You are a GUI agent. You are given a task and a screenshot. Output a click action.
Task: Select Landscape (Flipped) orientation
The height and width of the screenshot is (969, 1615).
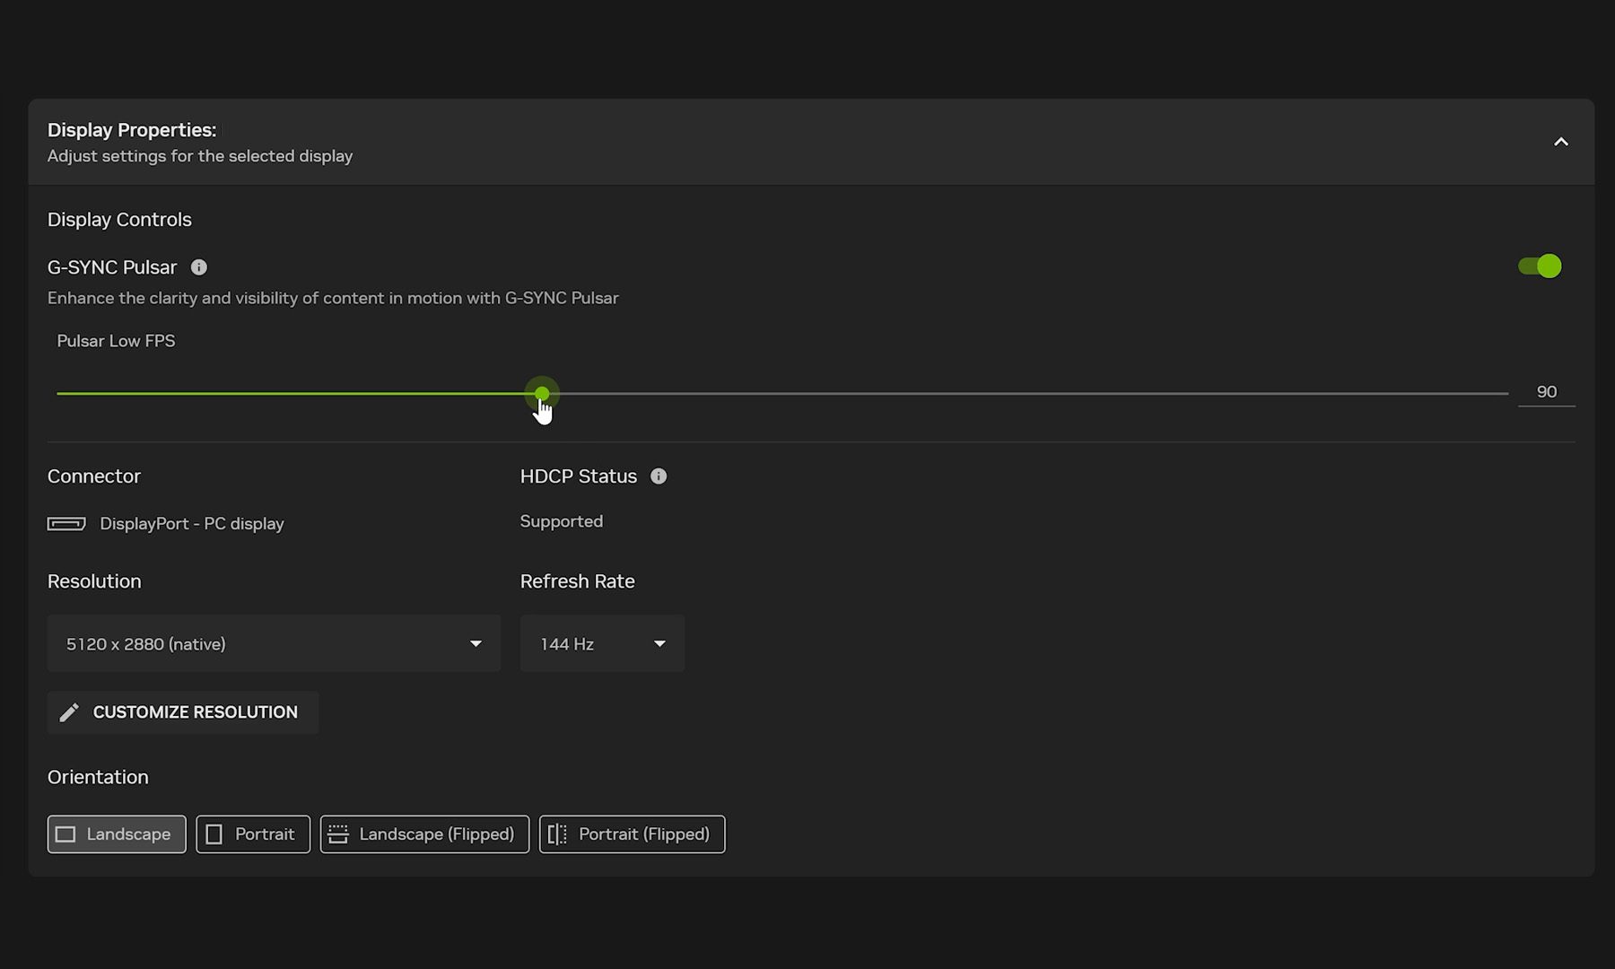424,834
